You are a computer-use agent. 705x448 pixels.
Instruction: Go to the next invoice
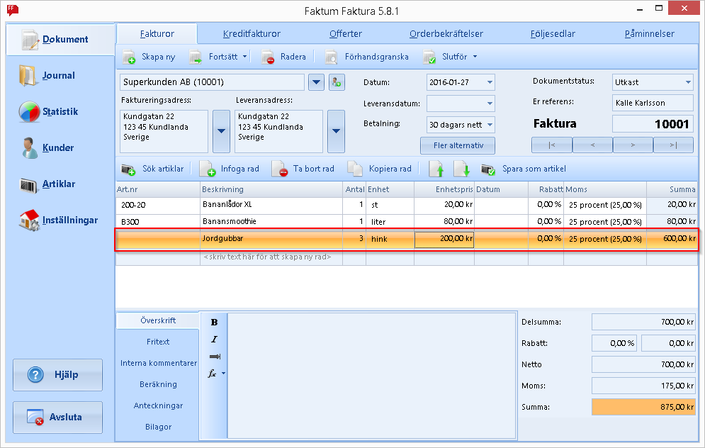click(633, 145)
